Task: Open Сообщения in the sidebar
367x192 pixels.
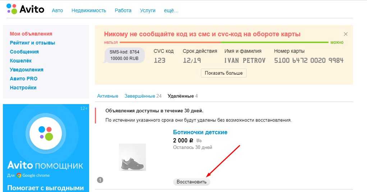Action: tap(24, 52)
